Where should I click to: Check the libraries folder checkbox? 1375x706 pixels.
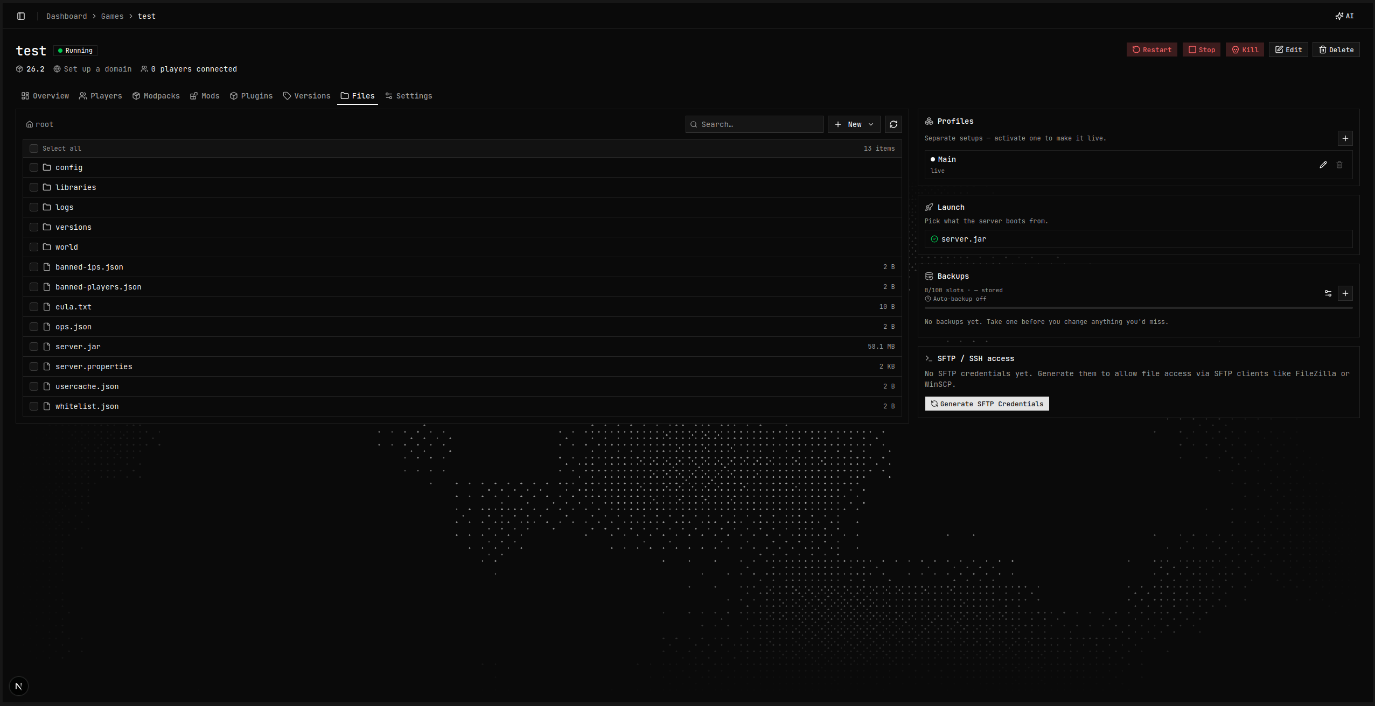(x=34, y=187)
